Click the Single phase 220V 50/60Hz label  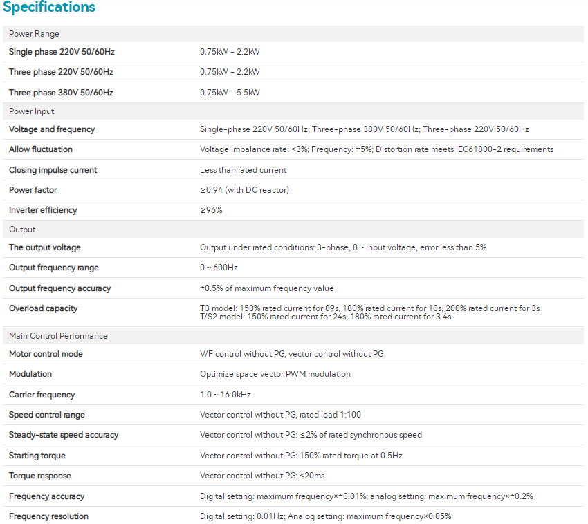(61, 52)
